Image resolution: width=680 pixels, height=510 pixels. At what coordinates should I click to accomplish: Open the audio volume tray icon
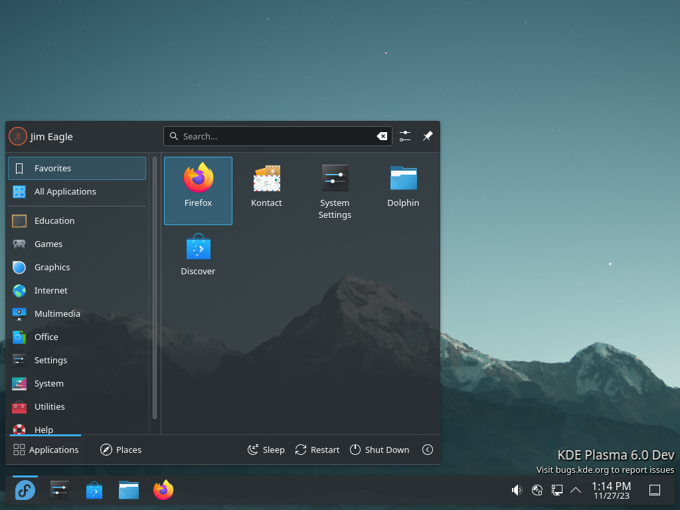tap(517, 491)
